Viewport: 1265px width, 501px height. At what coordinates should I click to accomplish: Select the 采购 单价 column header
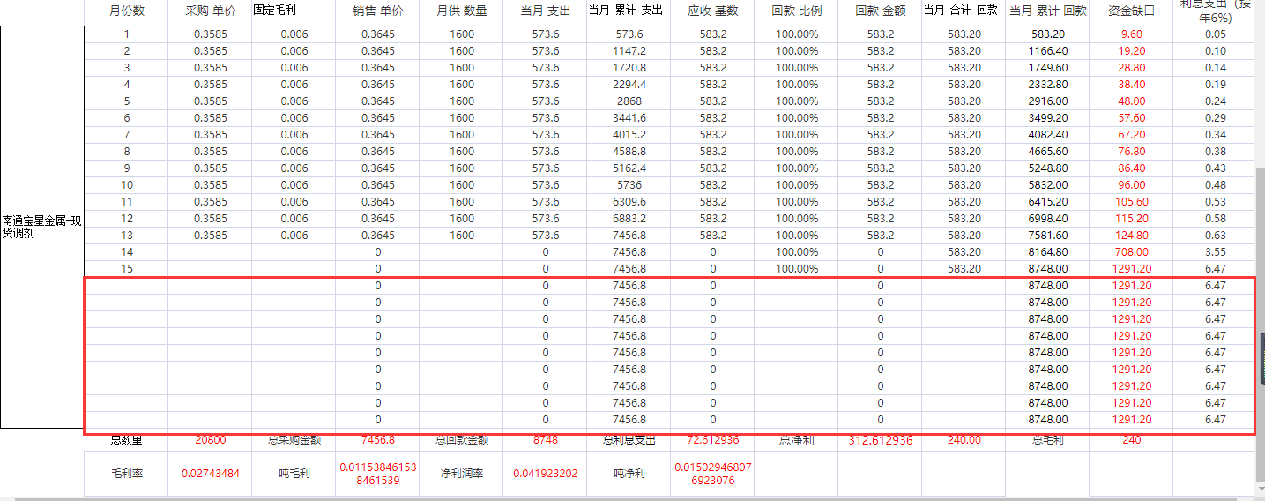coord(210,11)
